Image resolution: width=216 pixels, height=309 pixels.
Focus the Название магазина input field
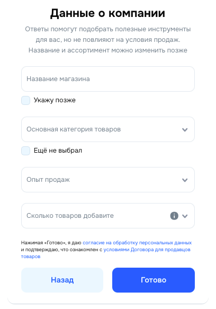point(108,79)
